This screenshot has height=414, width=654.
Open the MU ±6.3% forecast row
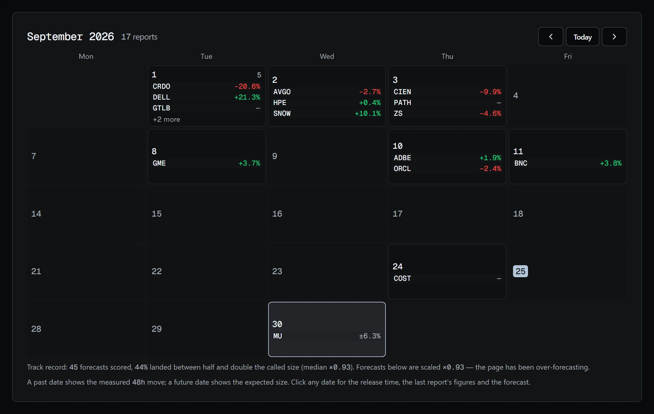(x=327, y=336)
